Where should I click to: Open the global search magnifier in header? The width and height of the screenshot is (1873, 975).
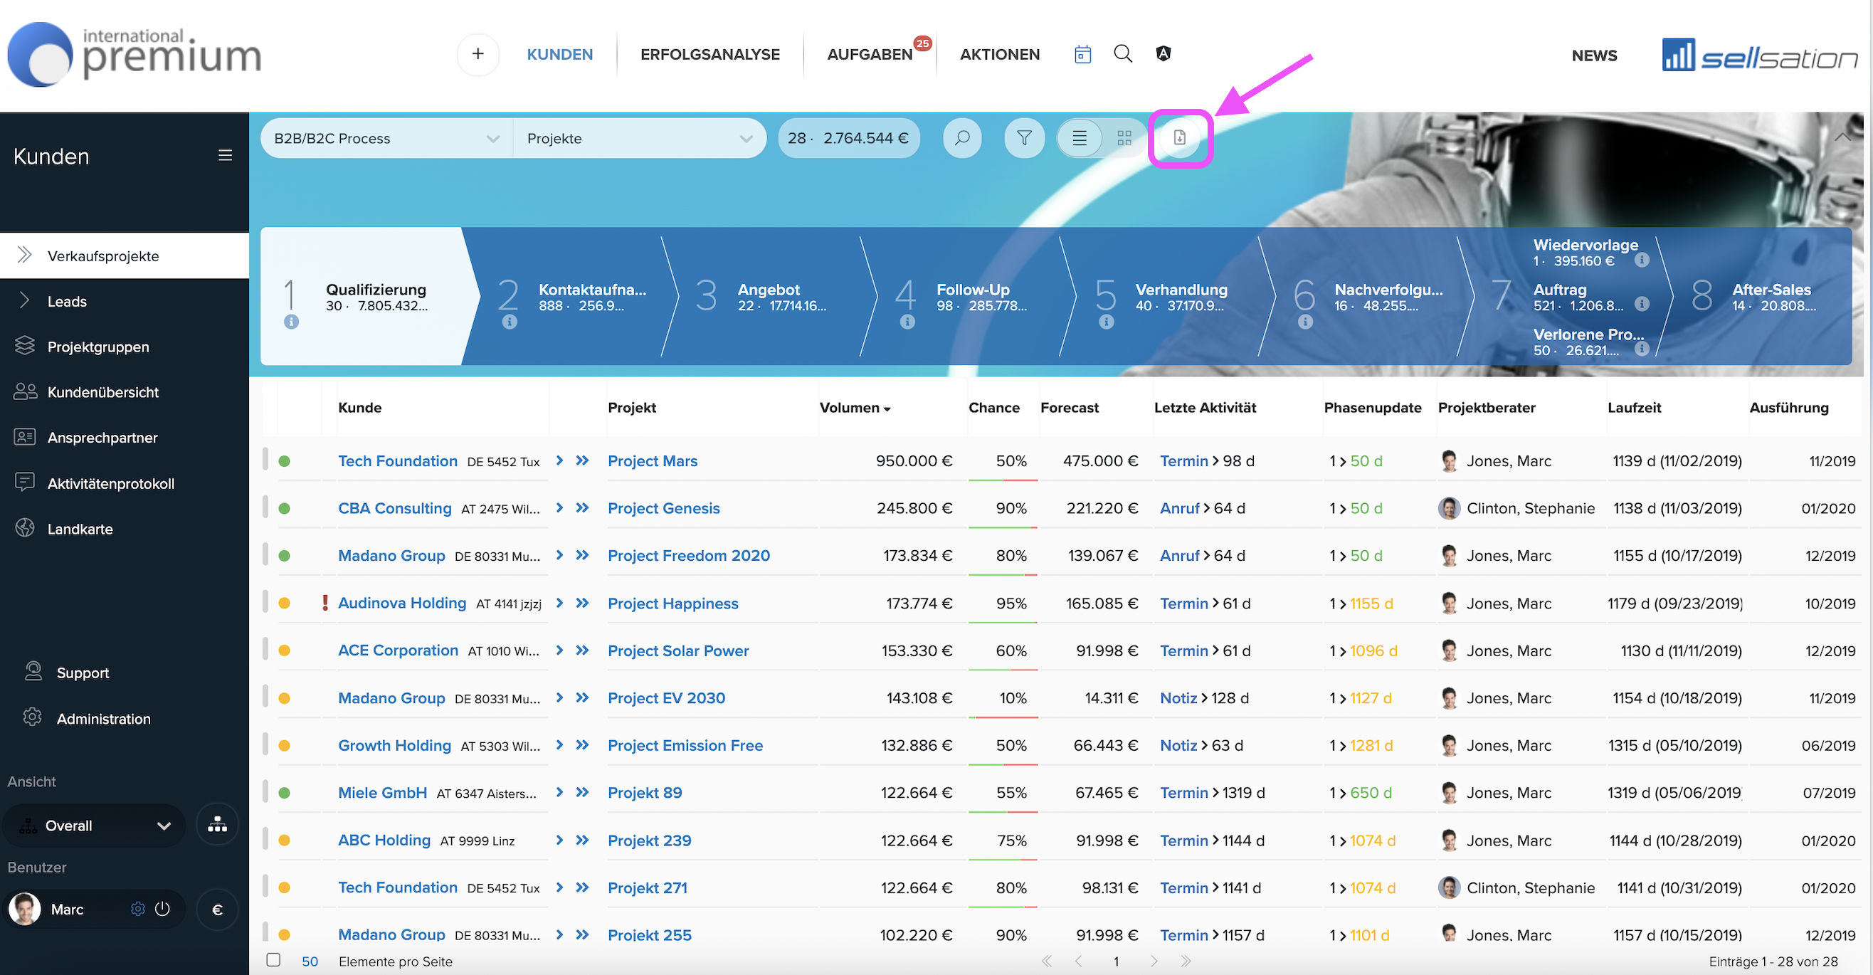1123,54
